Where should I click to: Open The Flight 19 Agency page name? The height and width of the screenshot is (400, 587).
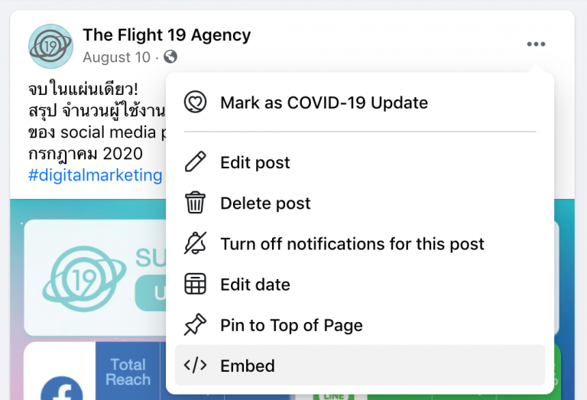point(167,35)
